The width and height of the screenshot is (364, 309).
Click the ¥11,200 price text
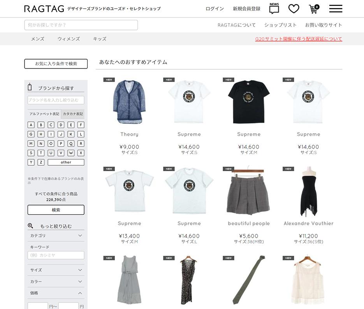point(308,236)
